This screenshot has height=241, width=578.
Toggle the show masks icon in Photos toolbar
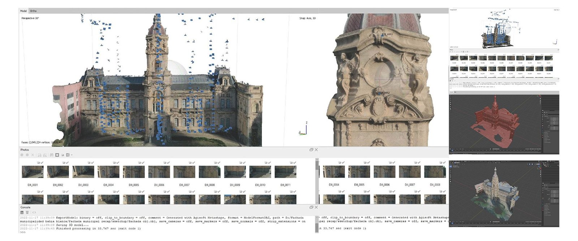[x=57, y=155]
